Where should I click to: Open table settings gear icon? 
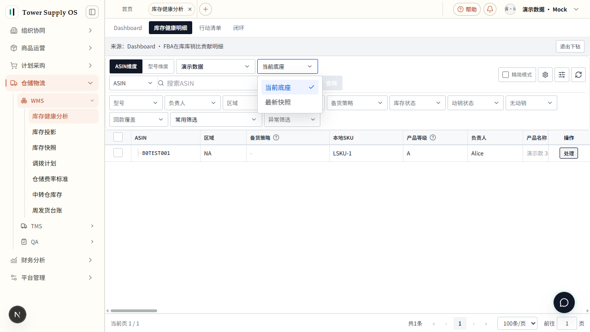pyautogui.click(x=545, y=75)
